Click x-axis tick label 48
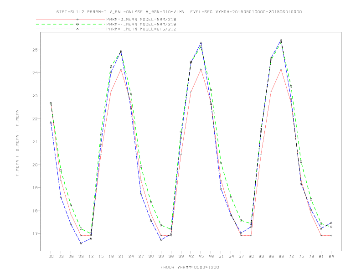Image resolution: width=361 pixels, height=279 pixels. point(211,256)
